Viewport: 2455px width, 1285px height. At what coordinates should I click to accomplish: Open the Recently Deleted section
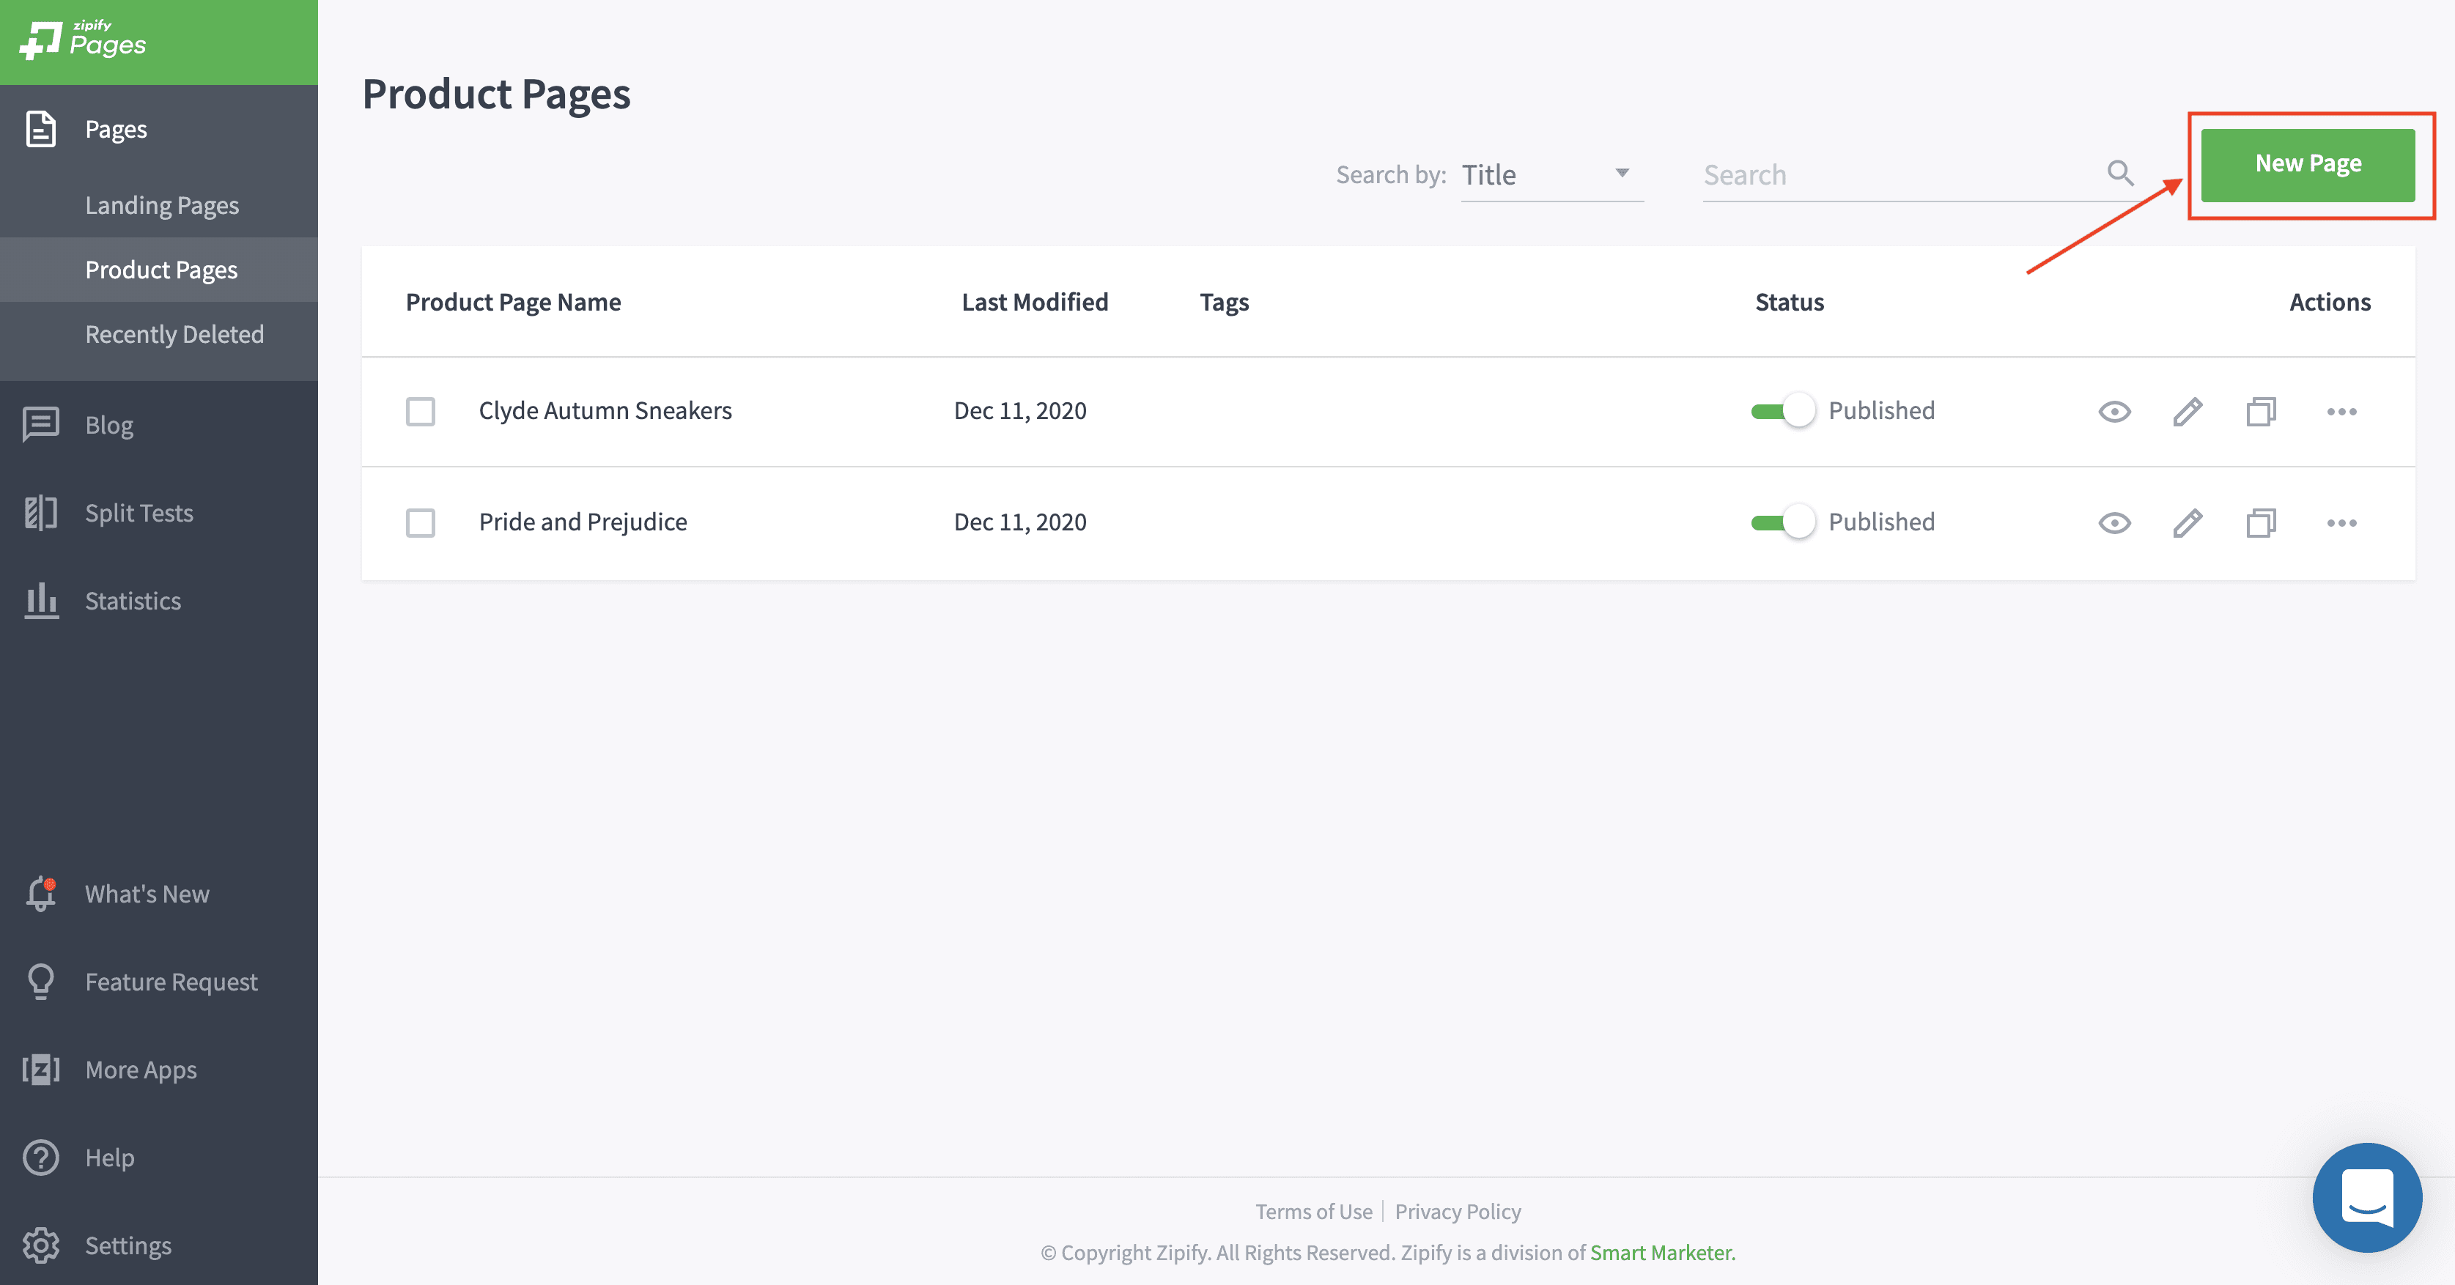pyautogui.click(x=174, y=334)
